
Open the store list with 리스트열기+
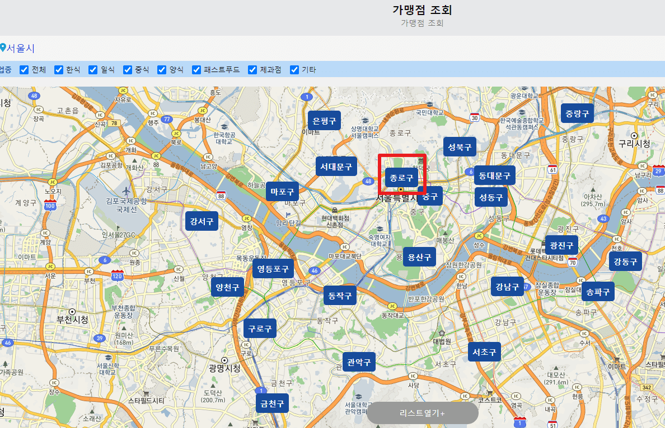pyautogui.click(x=423, y=412)
